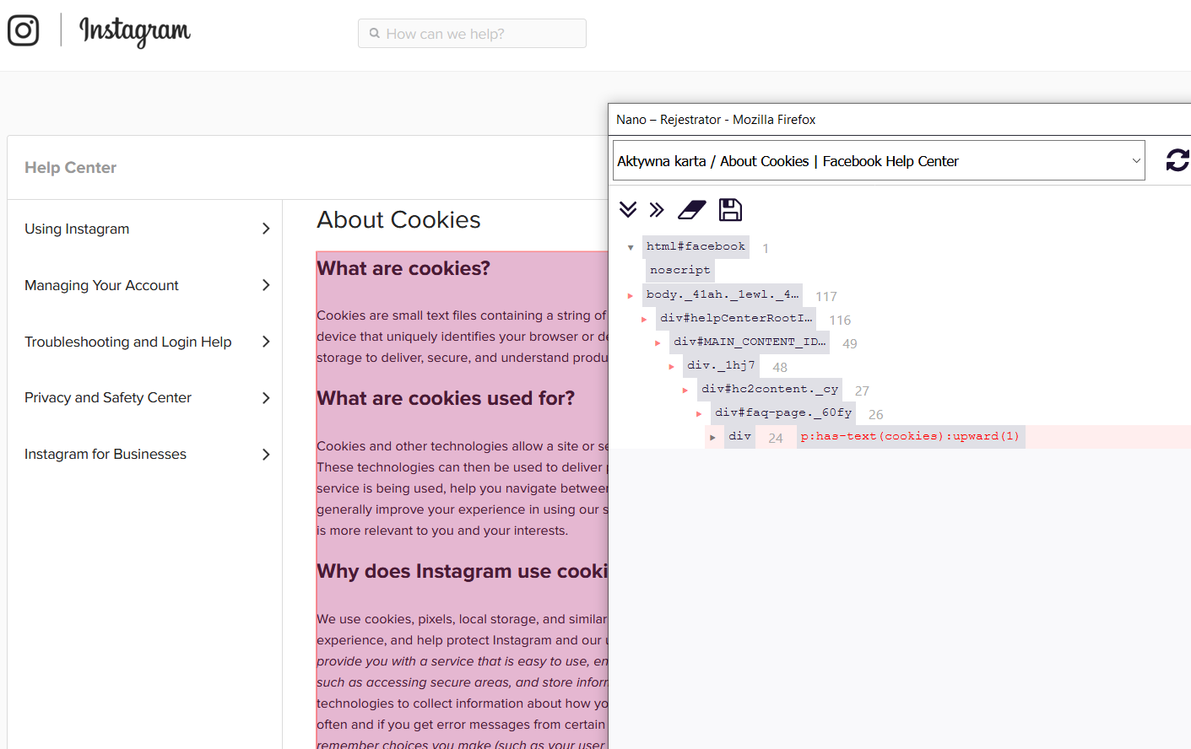Click the double chevron down expand-all icon
The height and width of the screenshot is (749, 1191).
click(628, 209)
